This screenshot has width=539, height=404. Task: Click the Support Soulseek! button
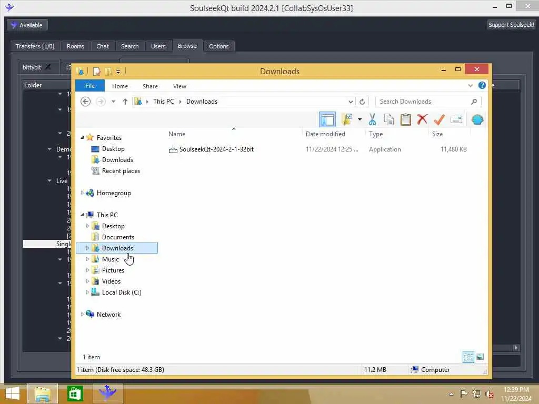tap(511, 25)
